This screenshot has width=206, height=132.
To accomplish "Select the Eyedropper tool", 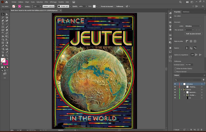I will click(x=3, y=46).
